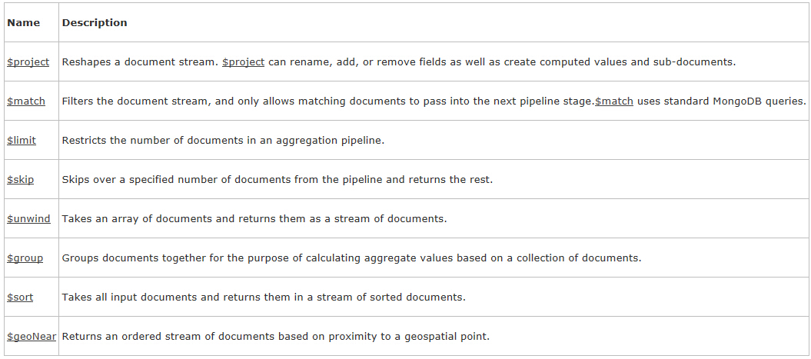This screenshot has width=811, height=359.
Task: Click the 'Filters the document stream' description cell
Action: pos(434,101)
